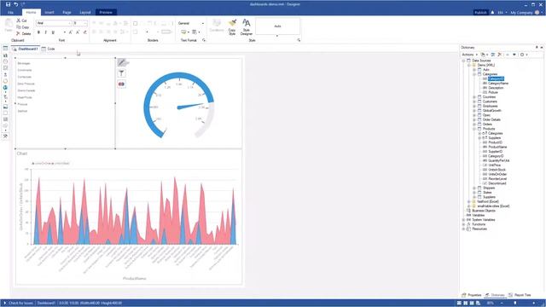Click the gauge filter funnel icon

(121, 73)
